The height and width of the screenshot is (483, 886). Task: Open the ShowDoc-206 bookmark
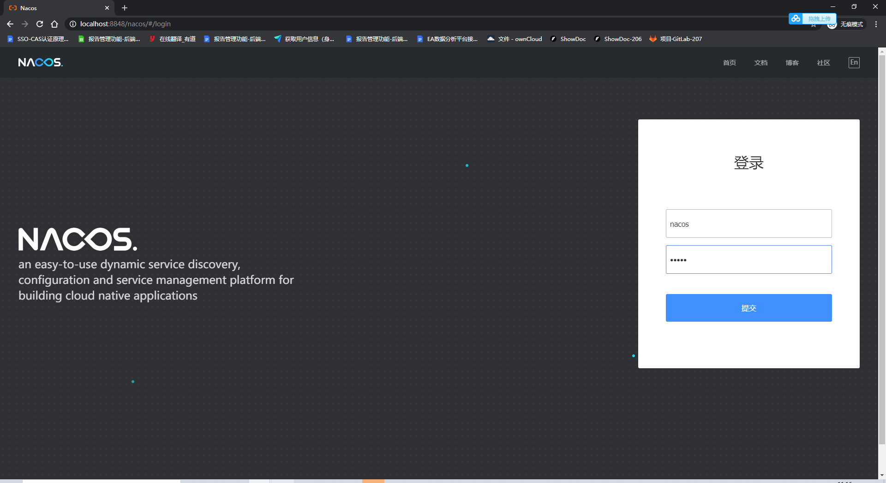point(618,39)
